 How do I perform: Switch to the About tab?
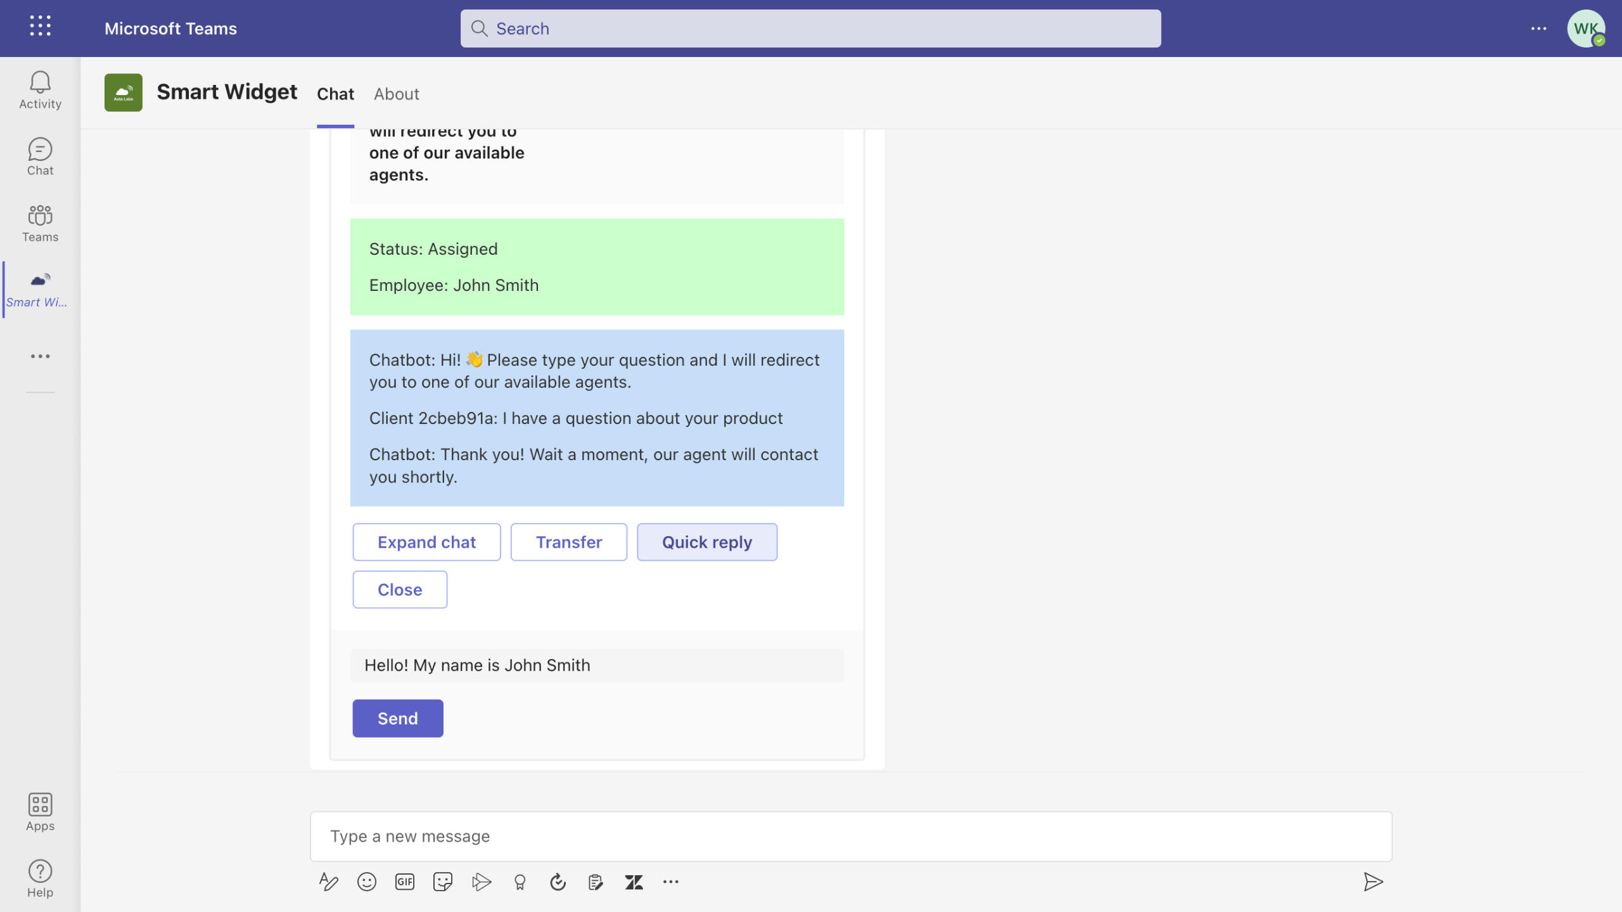pyautogui.click(x=397, y=94)
